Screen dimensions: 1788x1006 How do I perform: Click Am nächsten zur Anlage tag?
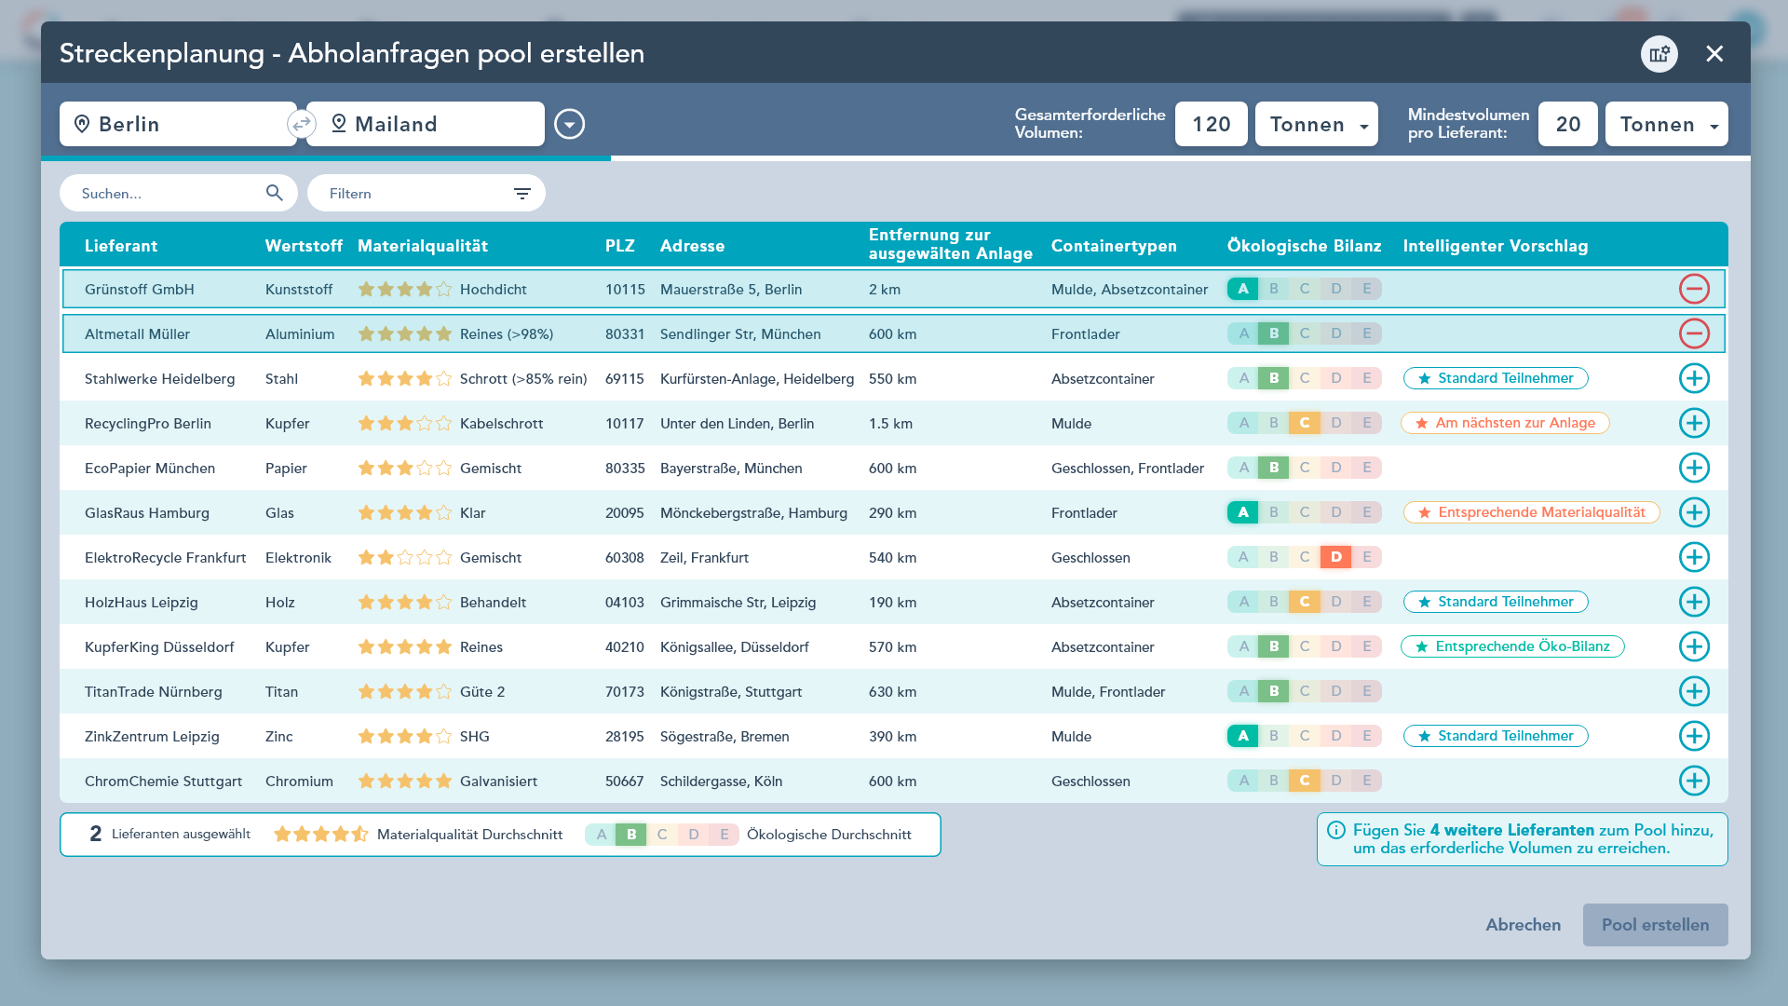(1505, 423)
